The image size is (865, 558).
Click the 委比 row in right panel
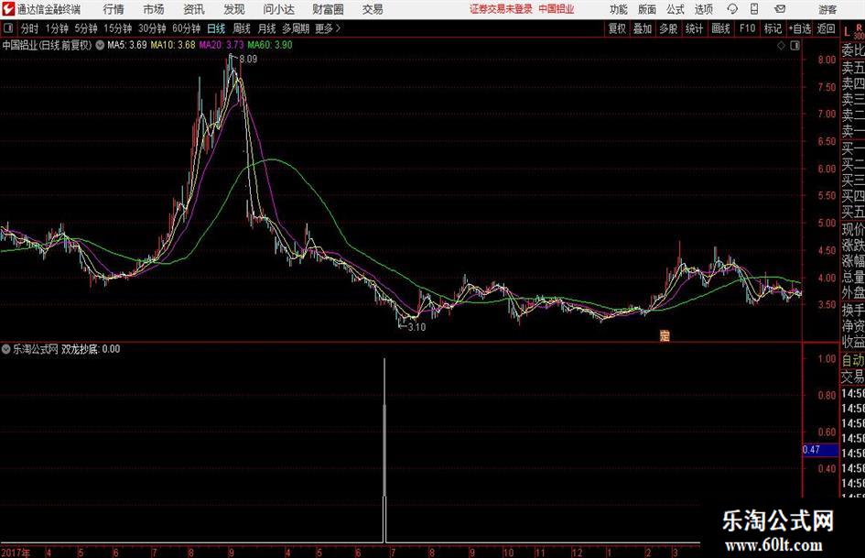coord(853,50)
